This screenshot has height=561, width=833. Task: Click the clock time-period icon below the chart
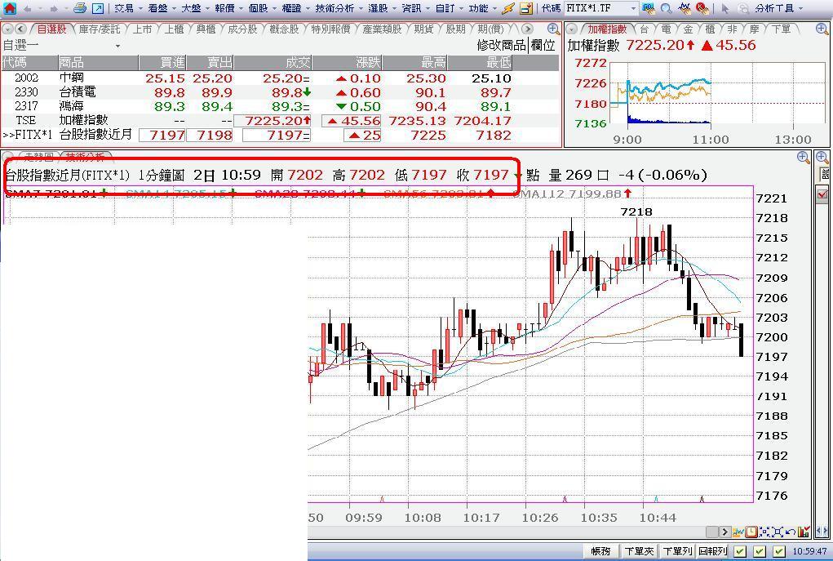coord(751,532)
